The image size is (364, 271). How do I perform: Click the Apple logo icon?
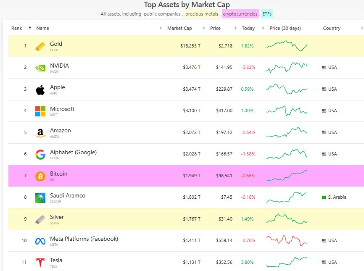pos(40,89)
